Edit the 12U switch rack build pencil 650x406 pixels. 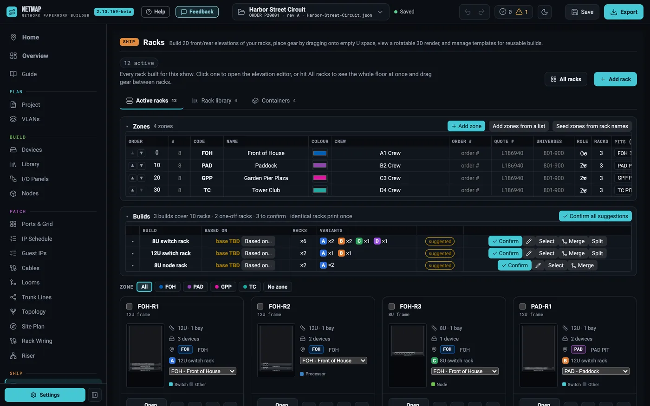[x=529, y=253]
